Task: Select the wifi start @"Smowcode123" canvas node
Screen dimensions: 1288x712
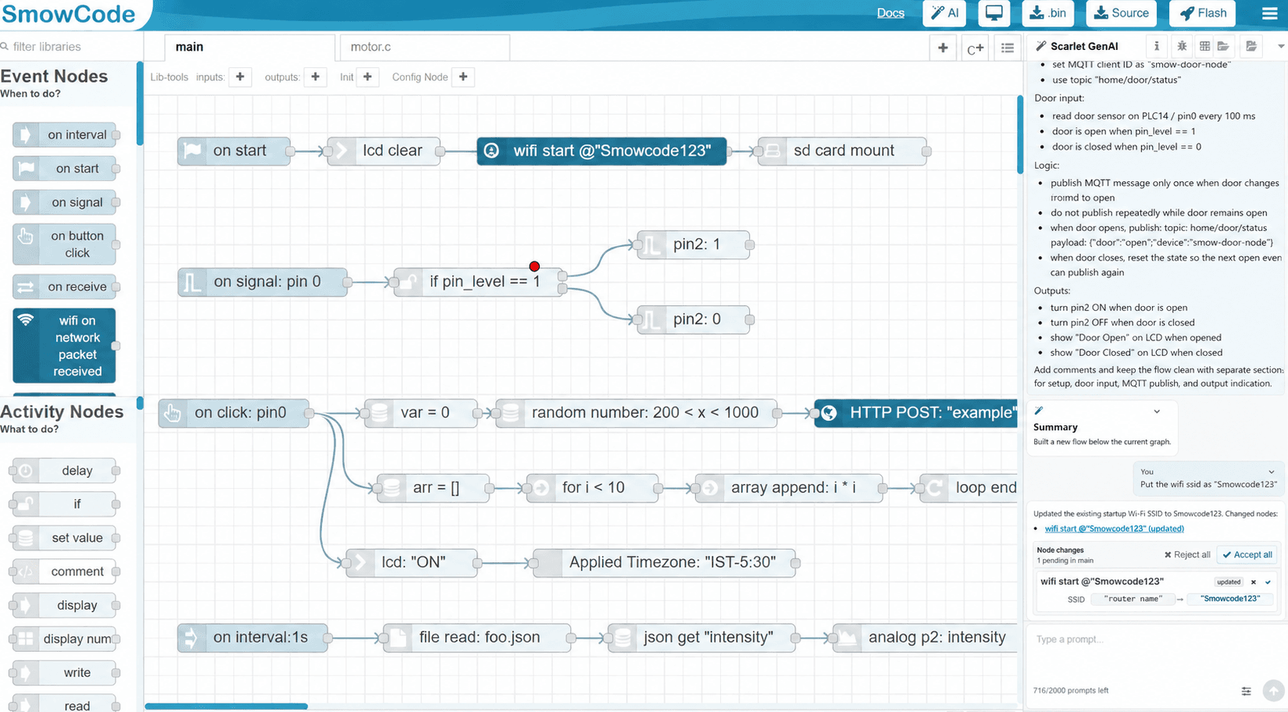Action: pyautogui.click(x=601, y=151)
